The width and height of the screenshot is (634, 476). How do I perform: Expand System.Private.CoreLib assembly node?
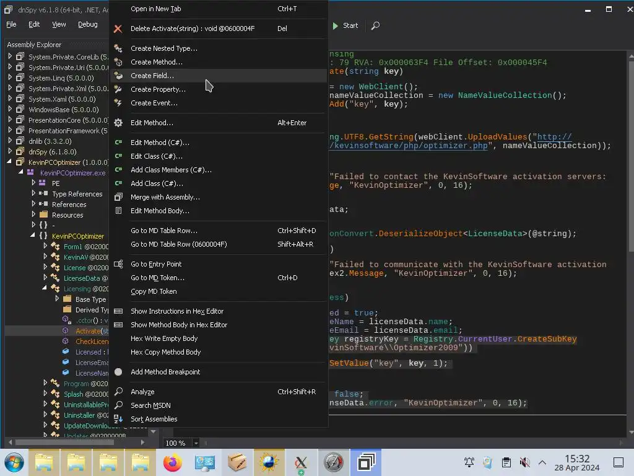[10, 56]
